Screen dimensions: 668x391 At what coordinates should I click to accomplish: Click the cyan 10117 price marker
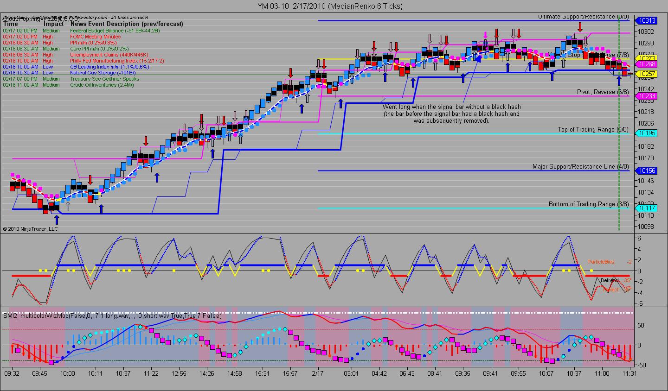click(x=646, y=208)
